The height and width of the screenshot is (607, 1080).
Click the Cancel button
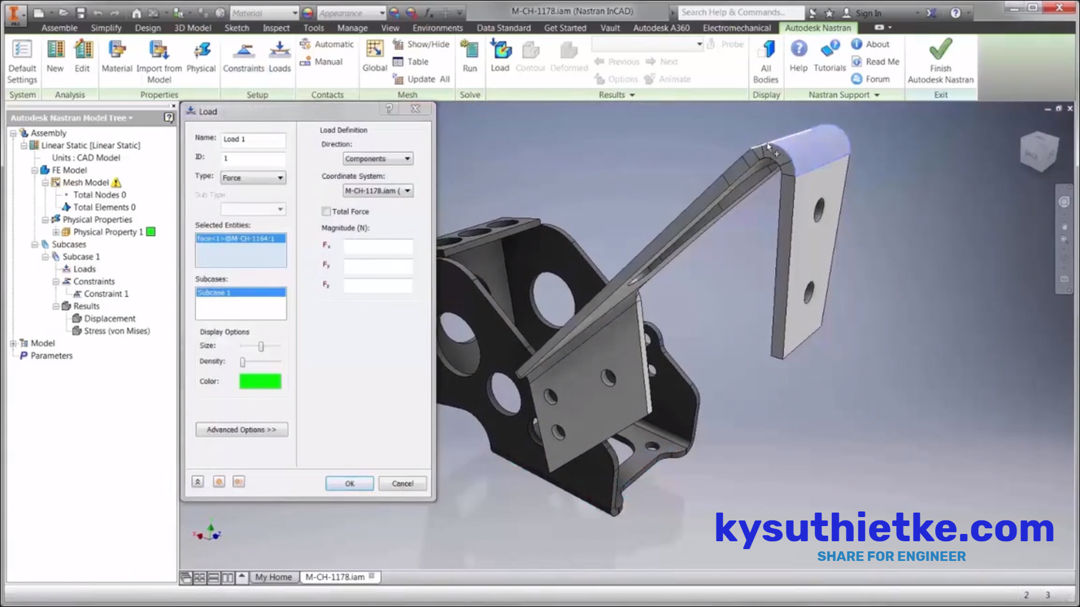(403, 483)
